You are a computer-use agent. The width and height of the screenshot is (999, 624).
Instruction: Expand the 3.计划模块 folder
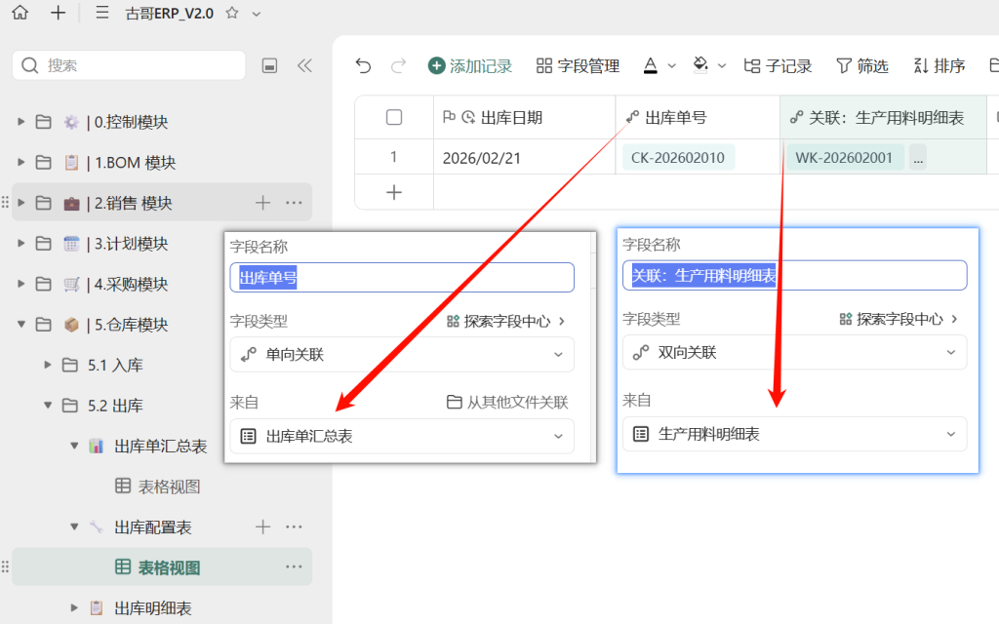[x=21, y=243]
